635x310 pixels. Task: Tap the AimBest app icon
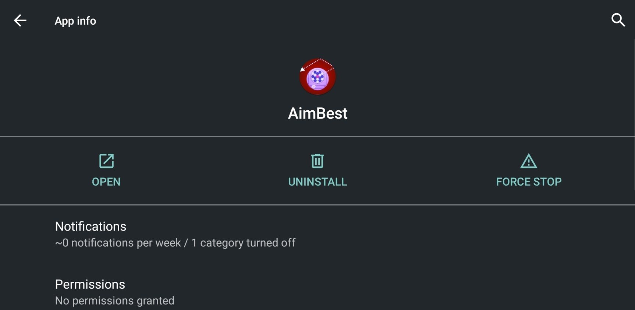tap(317, 76)
